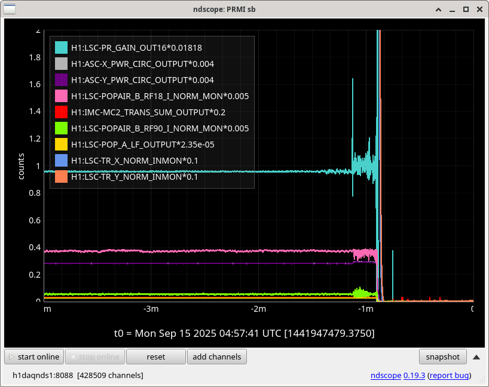Select the blue LSC-TR_X_NORM_INMON legend swatch
489x387 pixels.
[x=61, y=161]
